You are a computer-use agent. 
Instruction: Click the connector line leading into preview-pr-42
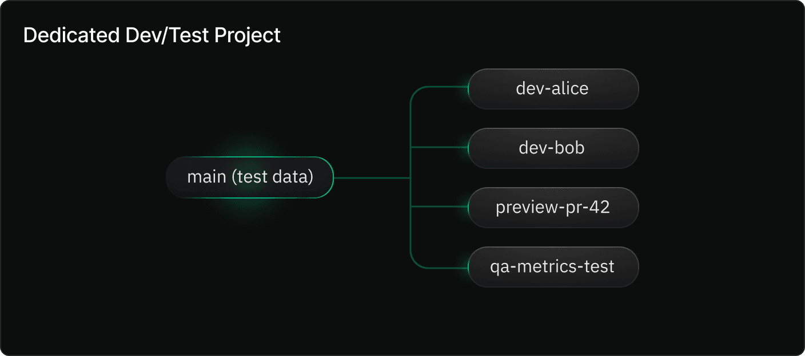[439, 207]
